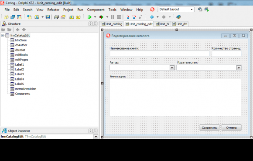Click the green Run button in toolbar
This screenshot has height=161, width=253.
point(89,17)
